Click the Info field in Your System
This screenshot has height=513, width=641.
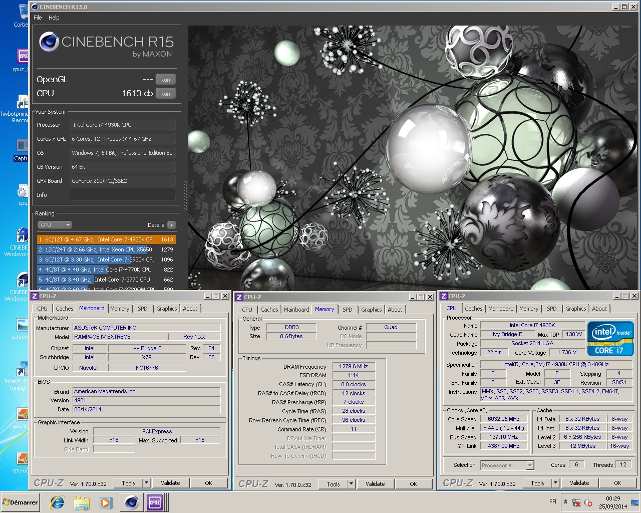tap(122, 195)
